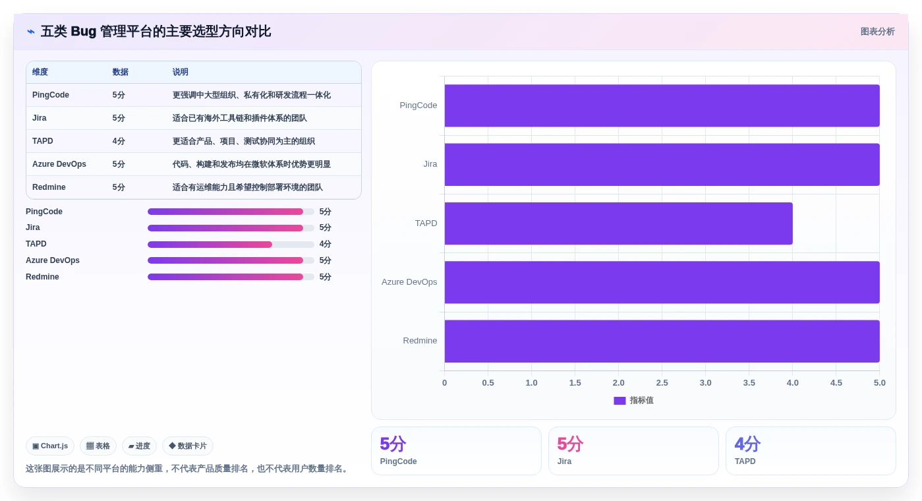This screenshot has width=922, height=501.
Task: Click the title 五类 Bug 管理平台的主要选型方向对比
Action: coord(156,32)
